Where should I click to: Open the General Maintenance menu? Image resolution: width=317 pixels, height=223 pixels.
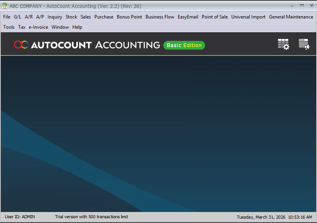[291, 17]
